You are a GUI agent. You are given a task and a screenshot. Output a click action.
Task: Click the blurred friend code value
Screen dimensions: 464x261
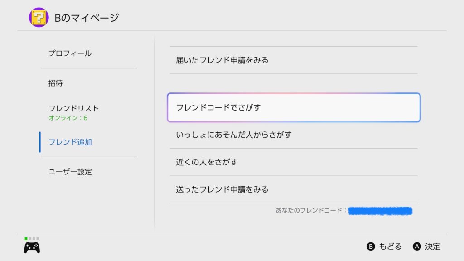pos(380,211)
